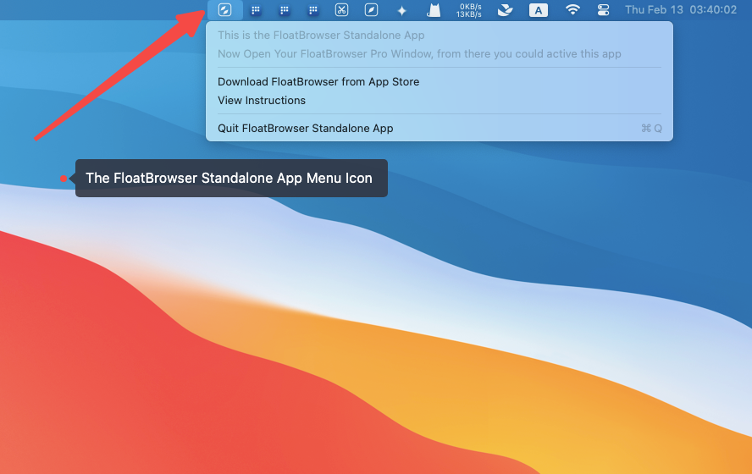The width and height of the screenshot is (752, 474).
Task: Click the unhighlighted outlined compass menu bar icon
Action: point(371,9)
